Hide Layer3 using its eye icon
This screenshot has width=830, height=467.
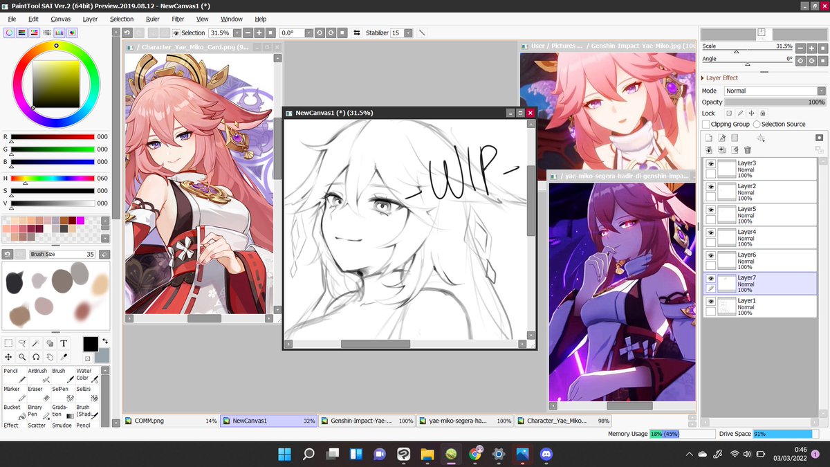[710, 165]
